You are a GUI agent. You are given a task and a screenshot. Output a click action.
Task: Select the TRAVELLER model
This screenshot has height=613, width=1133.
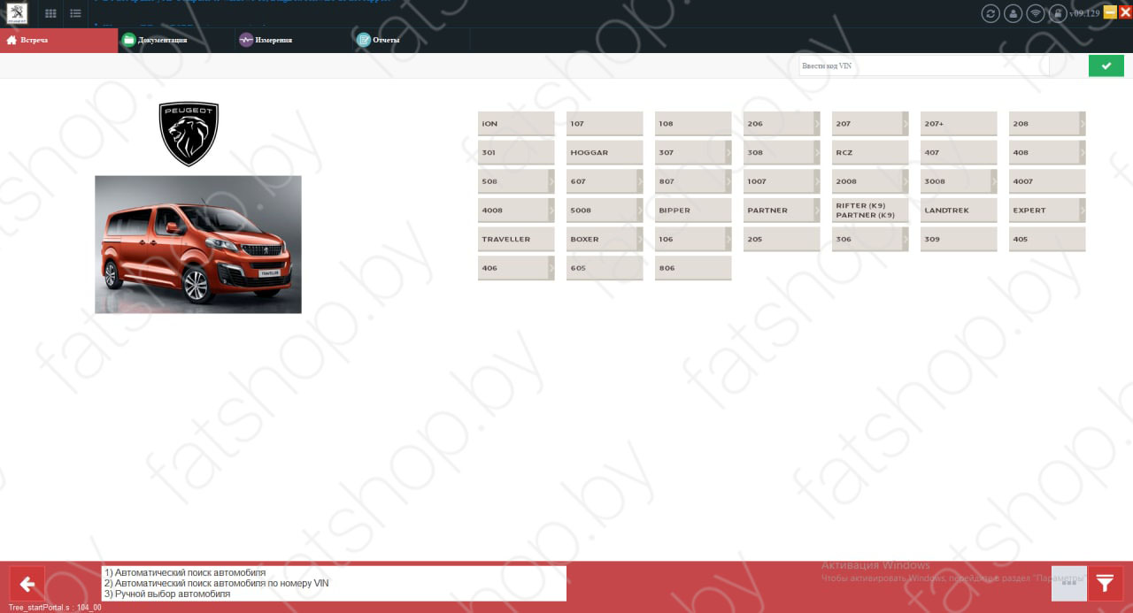pos(516,239)
